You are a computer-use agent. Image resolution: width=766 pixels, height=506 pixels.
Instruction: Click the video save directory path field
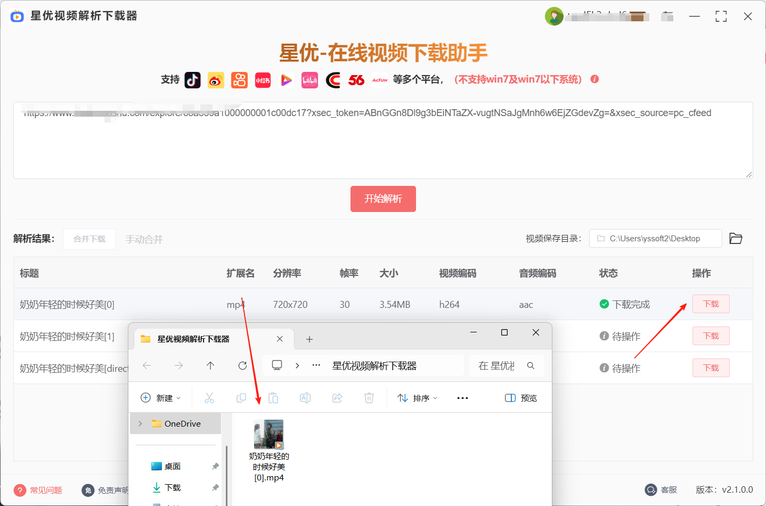pos(655,239)
